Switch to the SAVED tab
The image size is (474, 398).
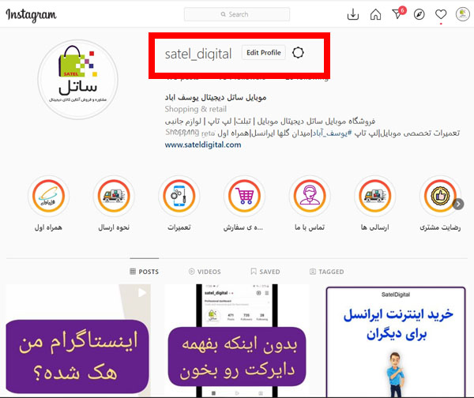[x=265, y=272]
